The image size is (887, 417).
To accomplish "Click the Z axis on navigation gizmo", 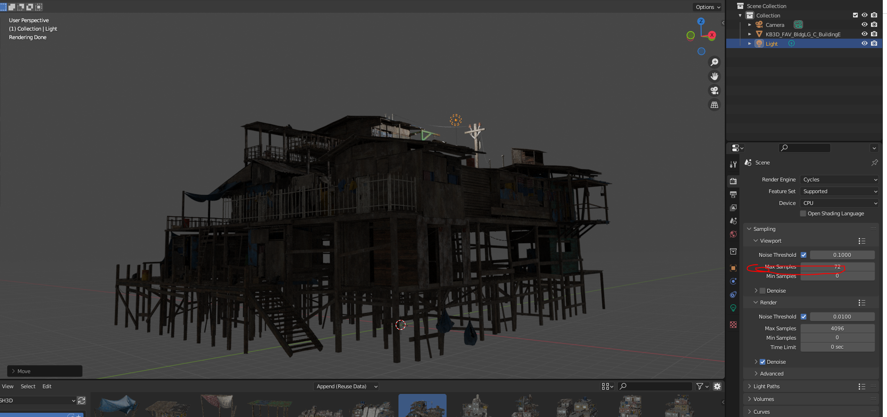I will coord(701,21).
